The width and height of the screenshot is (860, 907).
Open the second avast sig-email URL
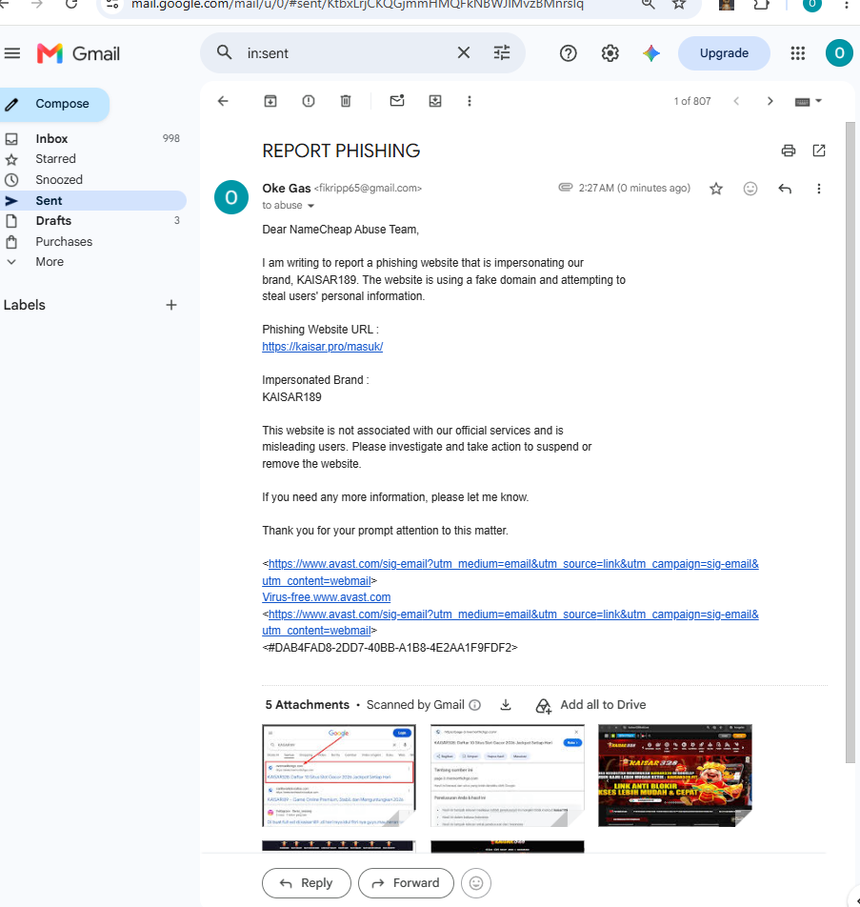pos(510,622)
